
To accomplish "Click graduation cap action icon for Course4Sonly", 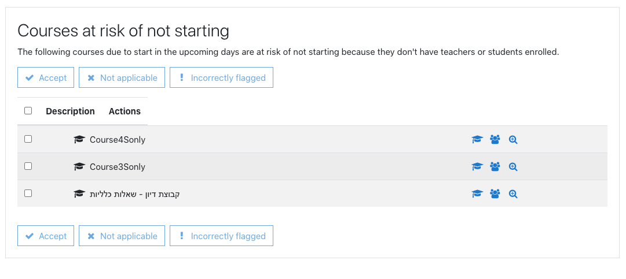I will [477, 140].
